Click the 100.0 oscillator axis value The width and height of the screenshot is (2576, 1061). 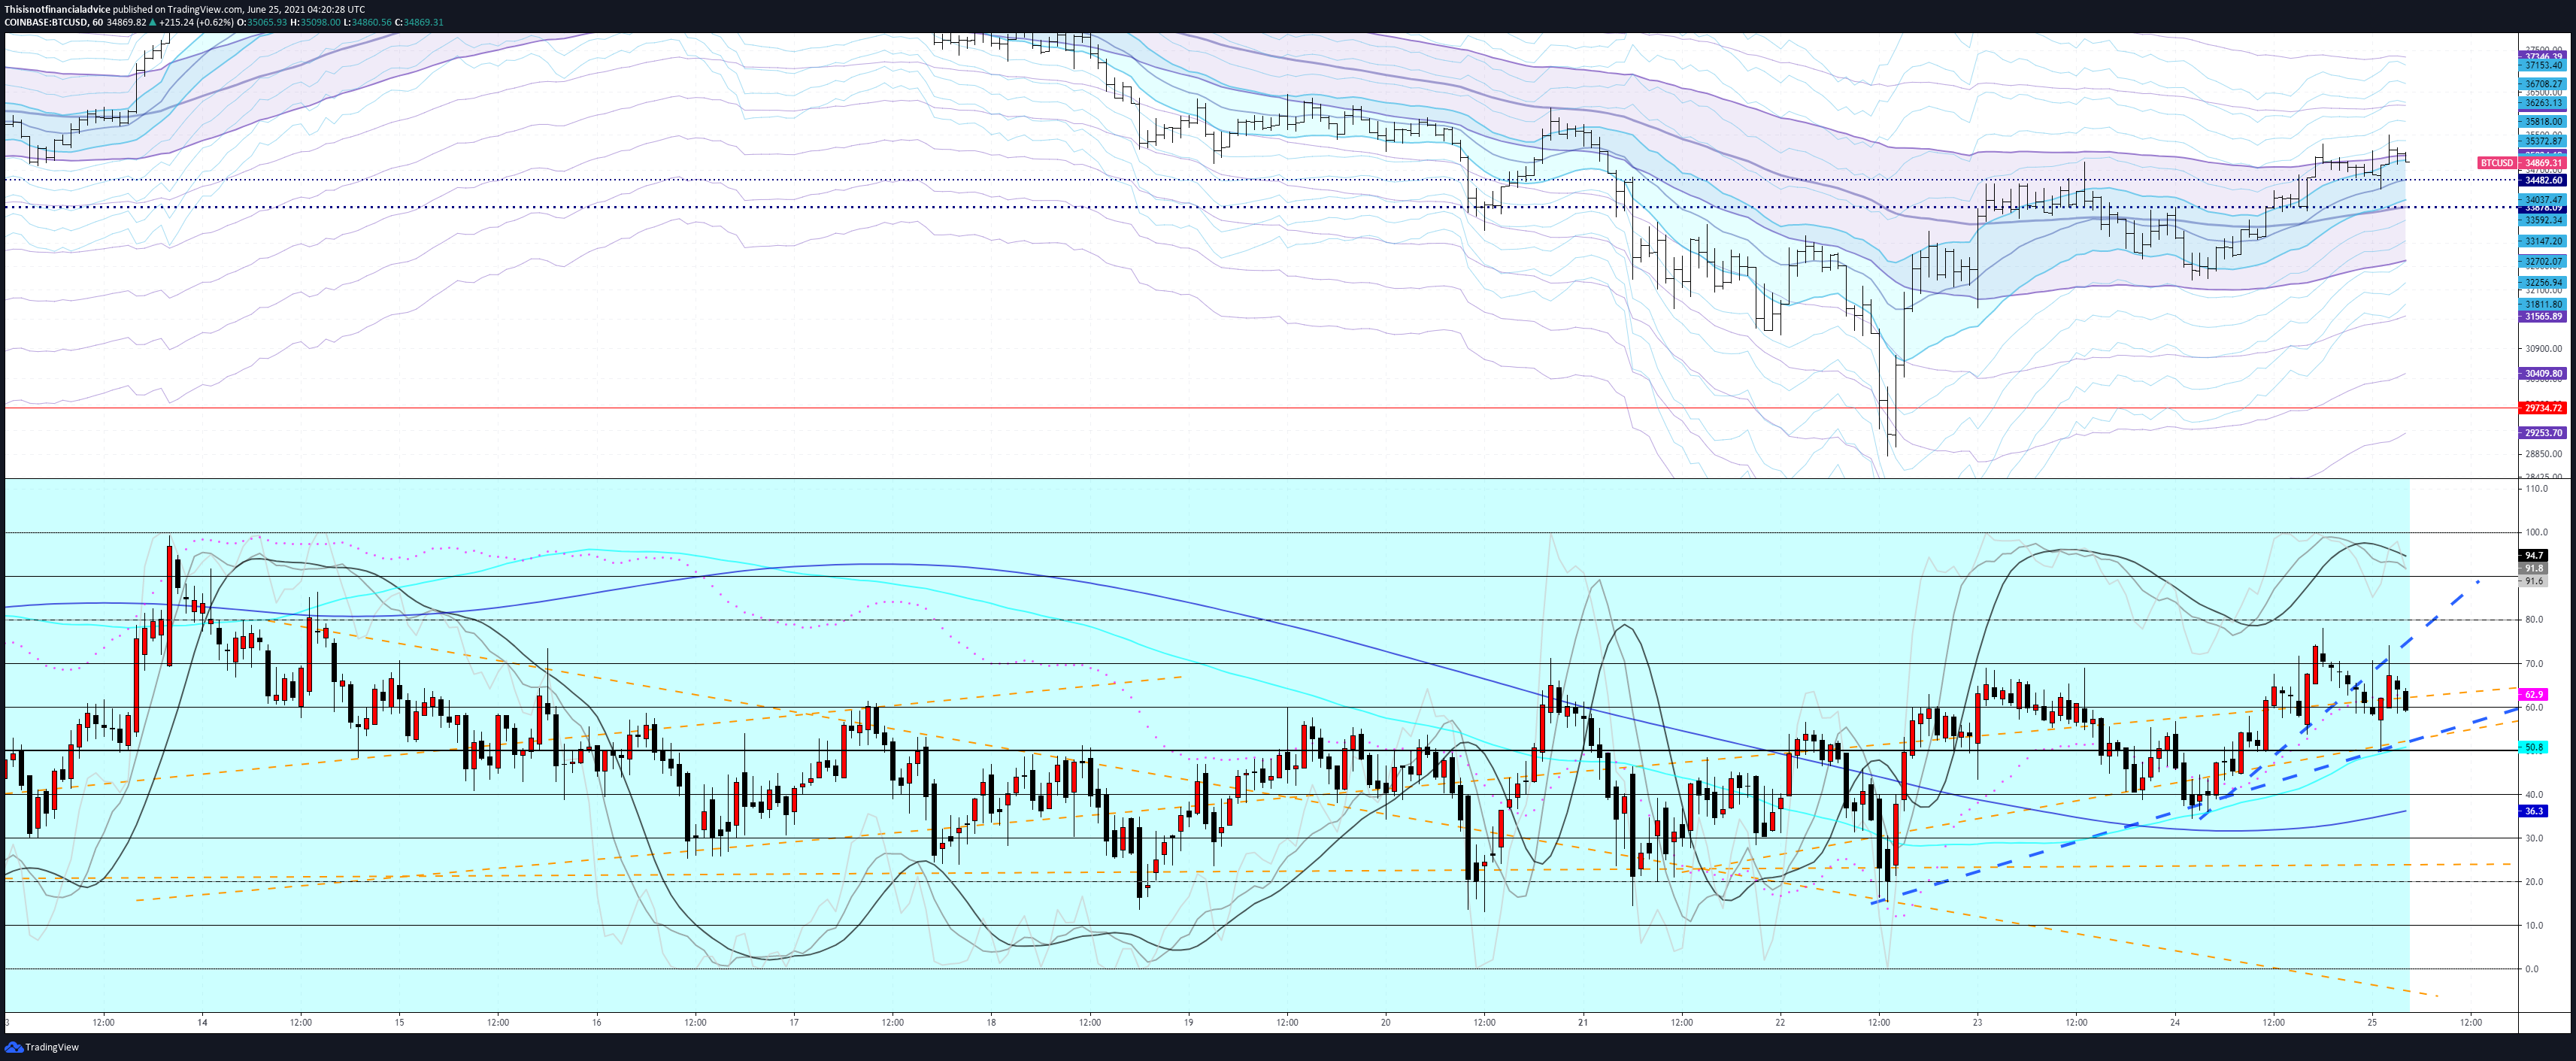click(2536, 533)
